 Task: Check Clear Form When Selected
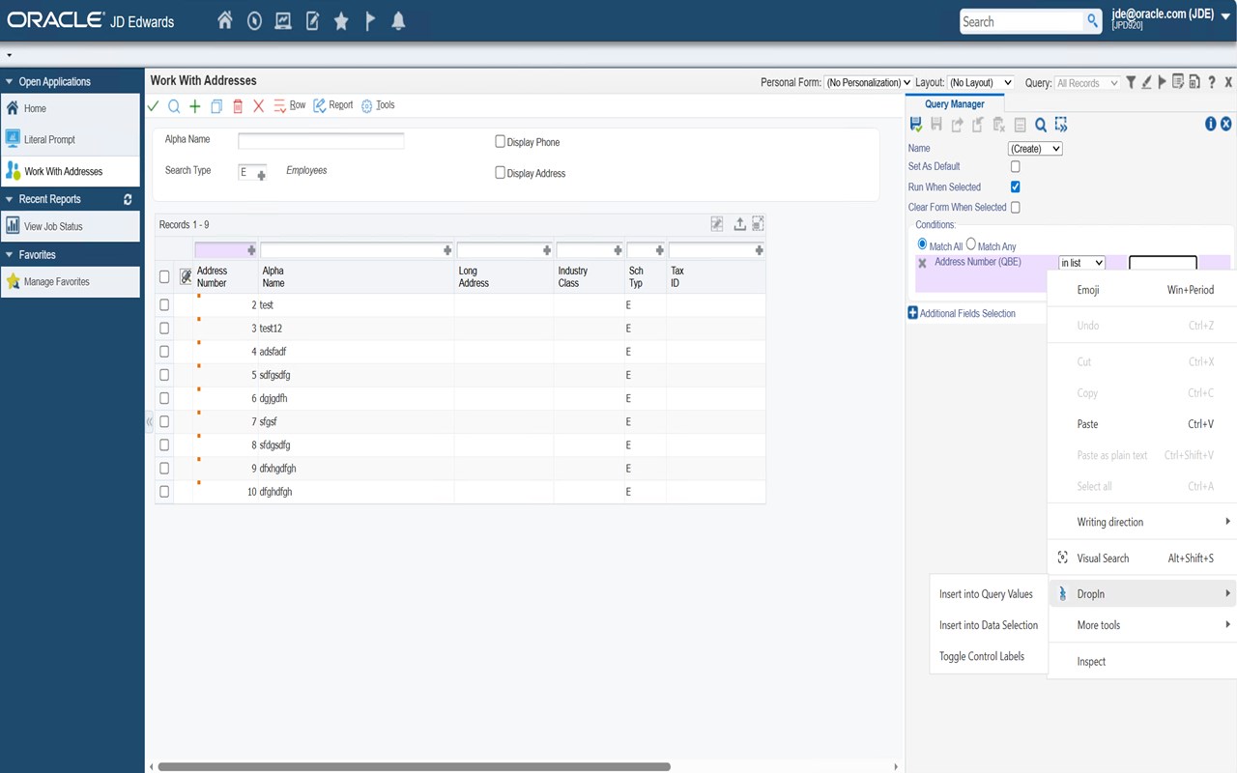(1015, 207)
